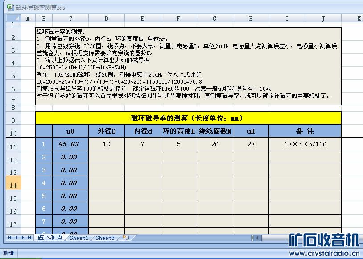
Task: Select column I header
Action: (287, 19)
